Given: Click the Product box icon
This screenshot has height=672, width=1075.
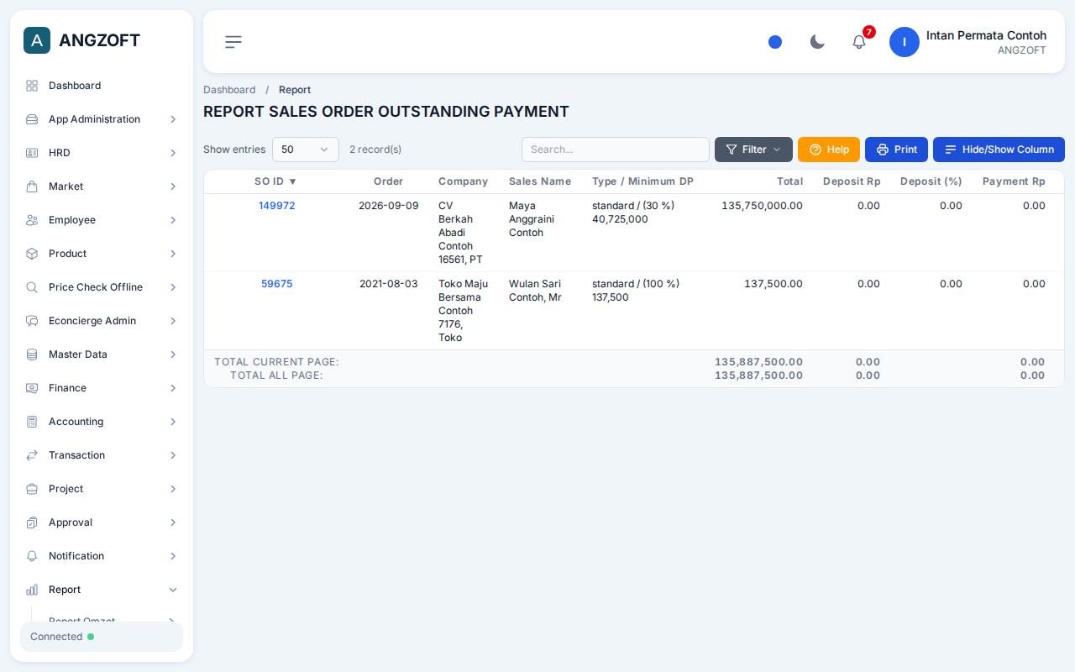Looking at the screenshot, I should tap(32, 254).
